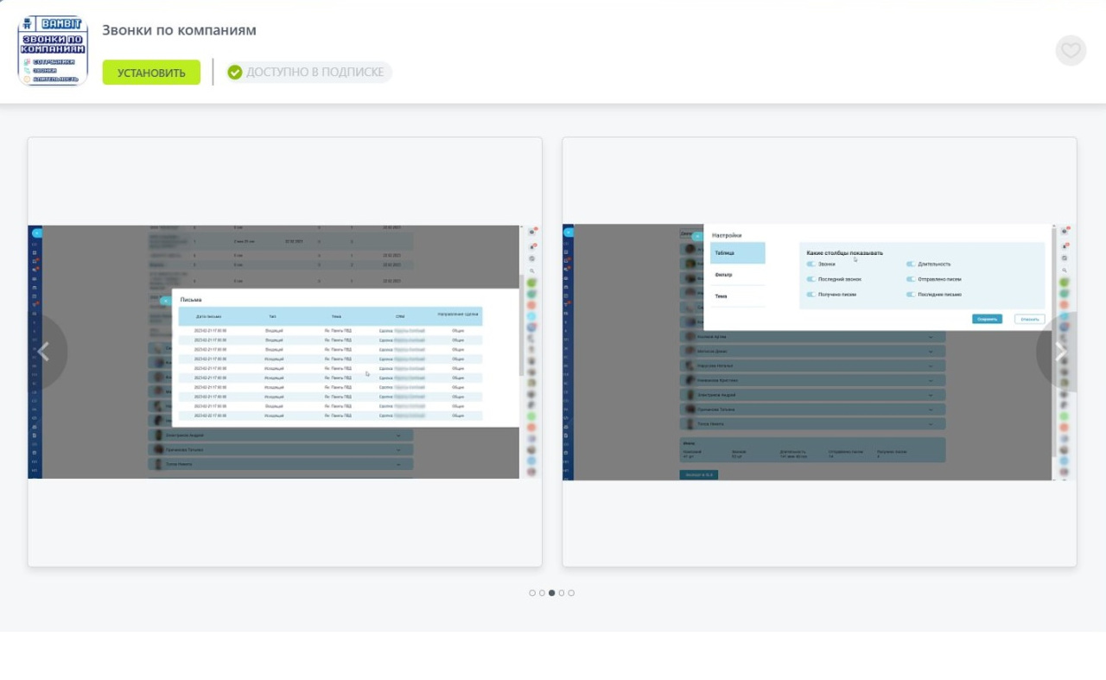This screenshot has height=680, width=1106.
Task: Select the fourth carousel pagination dot
Action: click(x=562, y=593)
